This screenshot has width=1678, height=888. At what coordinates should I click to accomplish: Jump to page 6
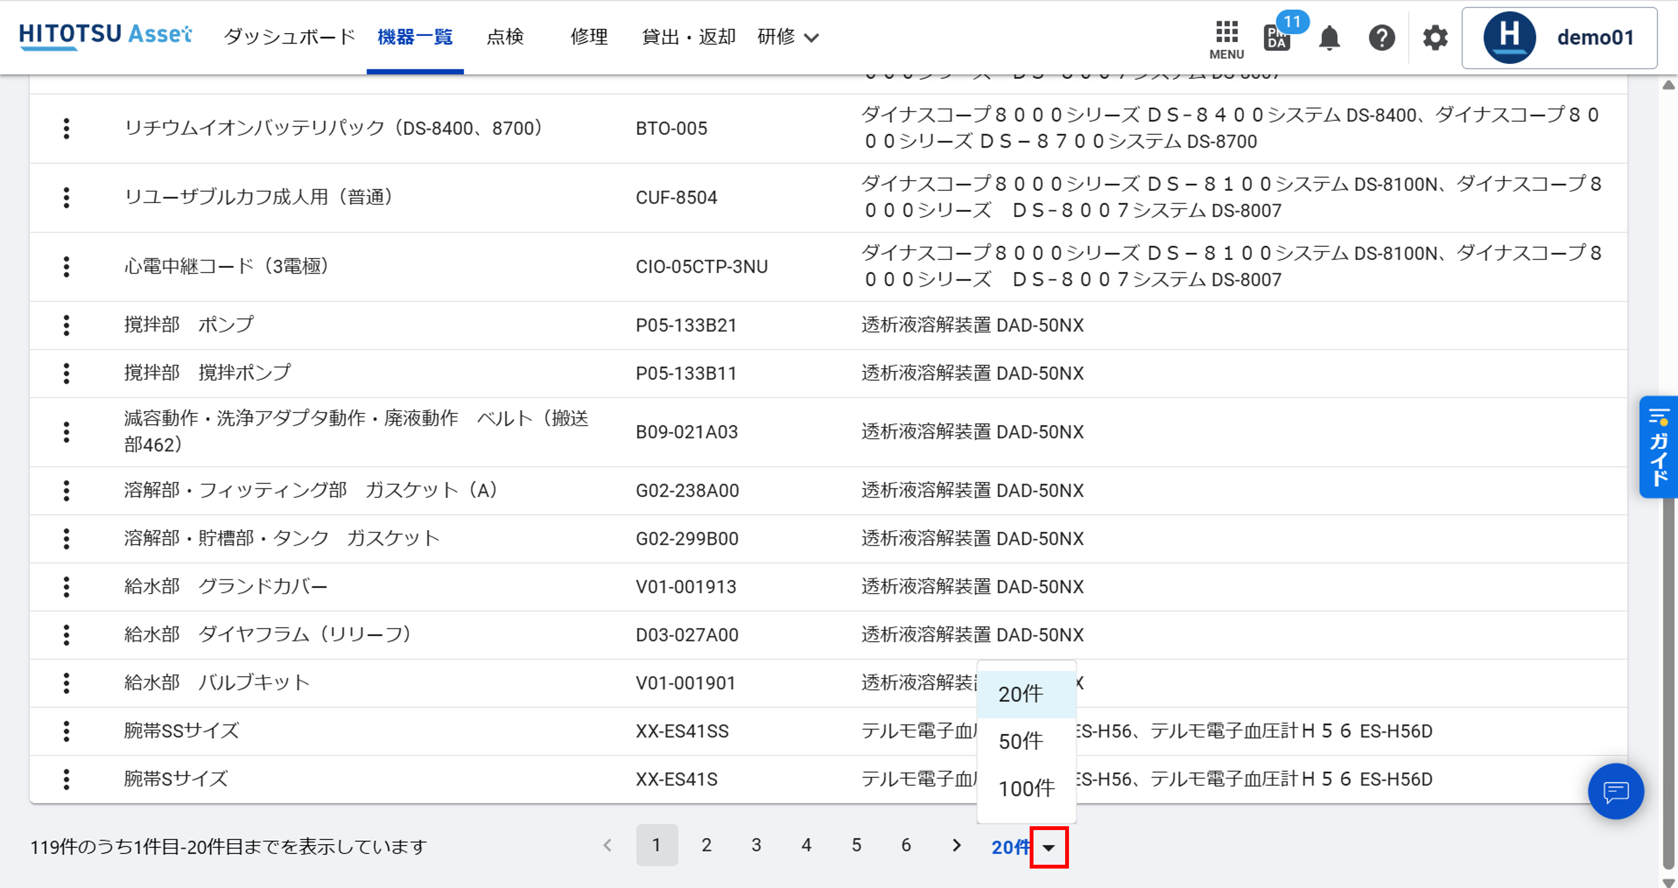point(906,845)
